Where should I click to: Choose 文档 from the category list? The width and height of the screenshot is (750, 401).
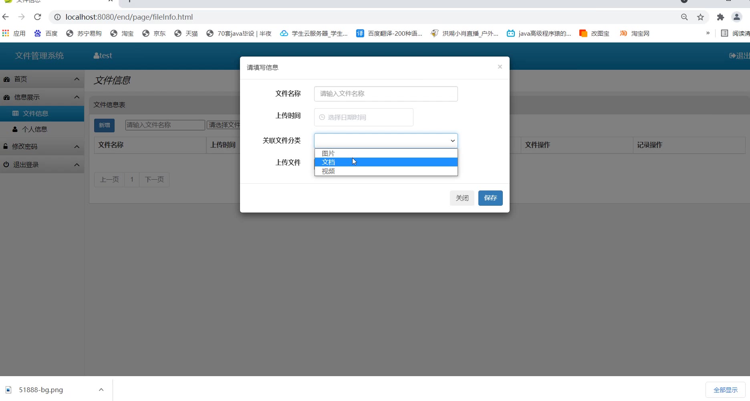click(x=386, y=162)
